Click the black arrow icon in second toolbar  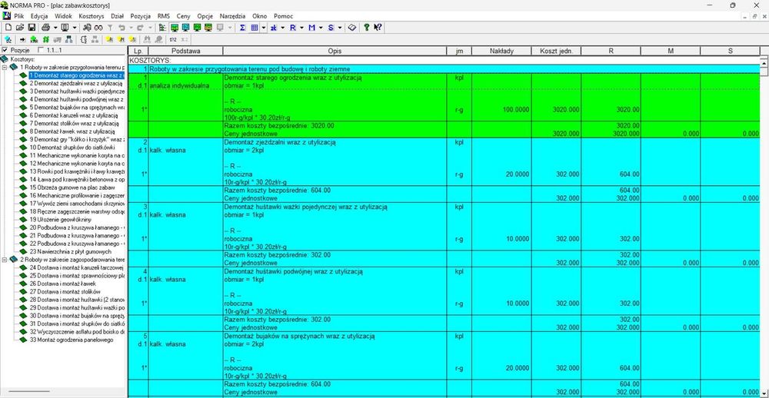22,39
